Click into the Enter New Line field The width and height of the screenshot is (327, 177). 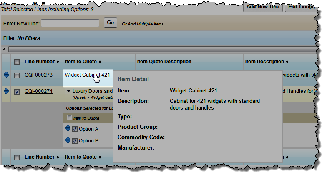pyautogui.click(x=70, y=23)
